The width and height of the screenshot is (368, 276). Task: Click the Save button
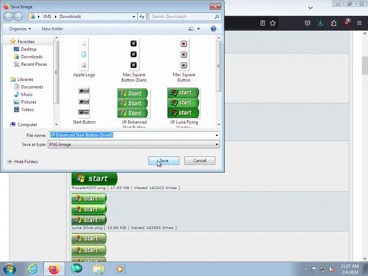tap(164, 161)
